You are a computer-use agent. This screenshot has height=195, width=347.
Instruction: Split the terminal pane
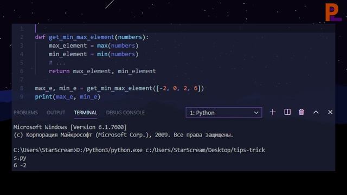click(x=287, y=112)
